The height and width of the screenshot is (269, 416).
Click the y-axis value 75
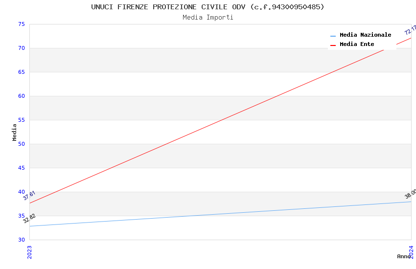tap(22, 24)
